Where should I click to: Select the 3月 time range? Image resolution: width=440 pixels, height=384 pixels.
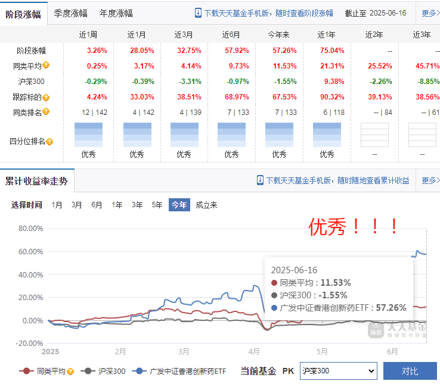point(76,205)
